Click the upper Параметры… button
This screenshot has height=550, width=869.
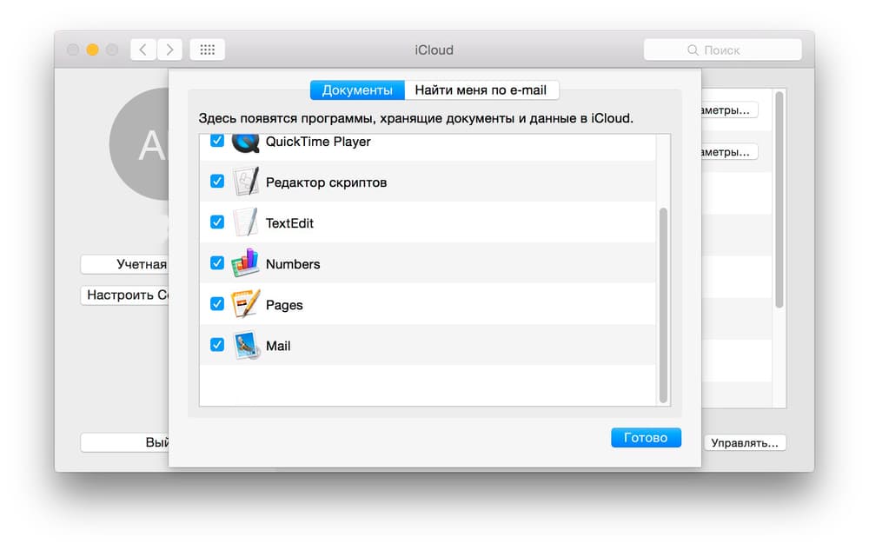click(729, 110)
